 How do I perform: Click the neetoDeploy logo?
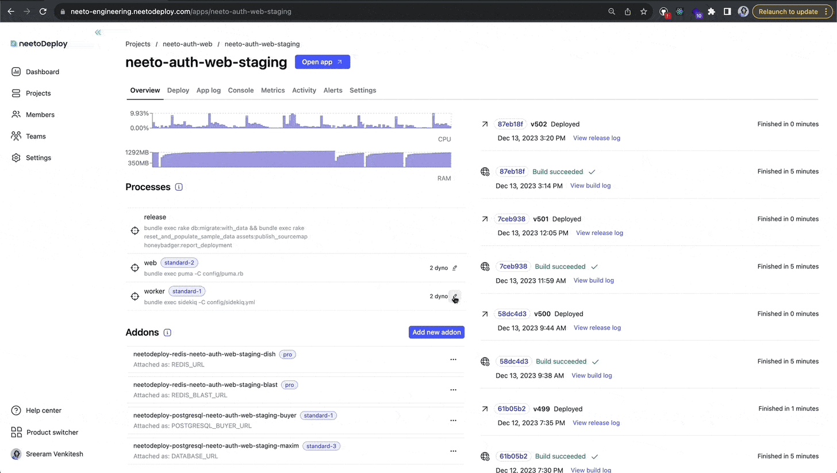click(39, 44)
